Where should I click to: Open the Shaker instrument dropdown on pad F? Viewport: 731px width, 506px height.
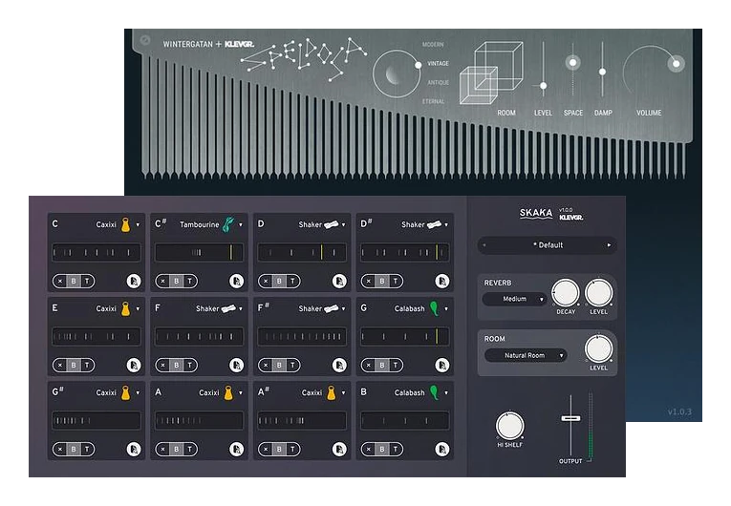[x=219, y=308]
